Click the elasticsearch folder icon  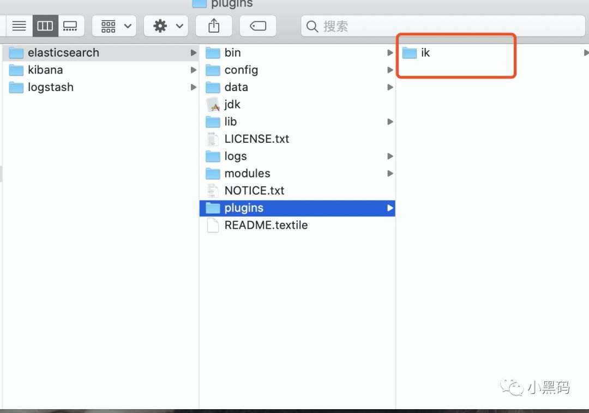point(16,53)
